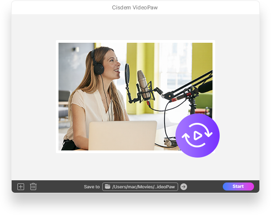Viewport: 271px width, 215px height.
Task: Click the purple convert circle icon
Action: pos(197,135)
